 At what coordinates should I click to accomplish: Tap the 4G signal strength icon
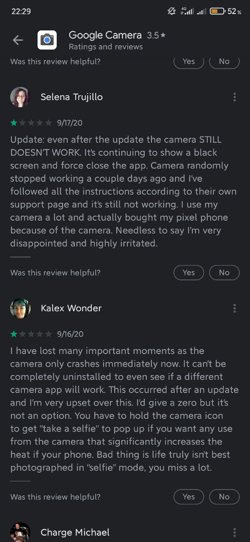(187, 11)
